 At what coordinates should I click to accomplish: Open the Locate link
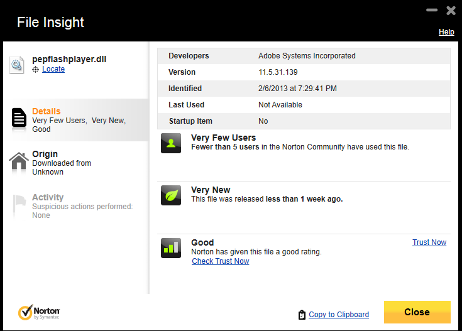[x=53, y=69]
